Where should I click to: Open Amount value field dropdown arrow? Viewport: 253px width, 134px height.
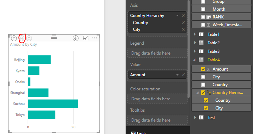177,75
